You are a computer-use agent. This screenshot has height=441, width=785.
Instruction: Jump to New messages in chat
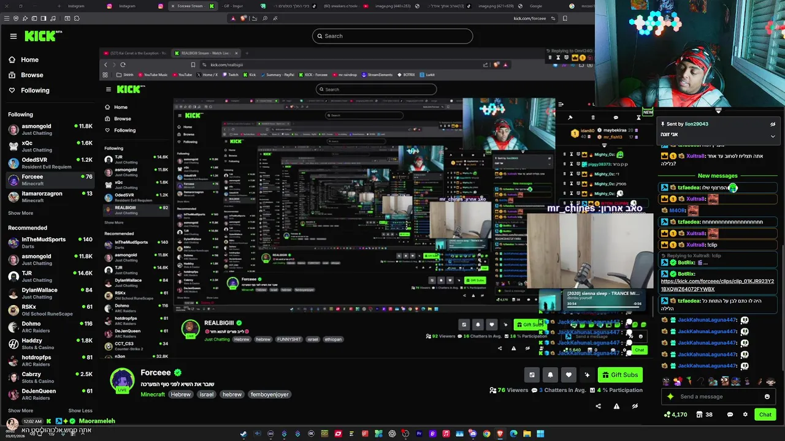718,176
